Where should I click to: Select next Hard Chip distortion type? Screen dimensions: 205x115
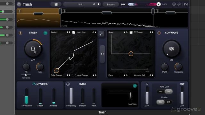pyautogui.click(x=95, y=32)
